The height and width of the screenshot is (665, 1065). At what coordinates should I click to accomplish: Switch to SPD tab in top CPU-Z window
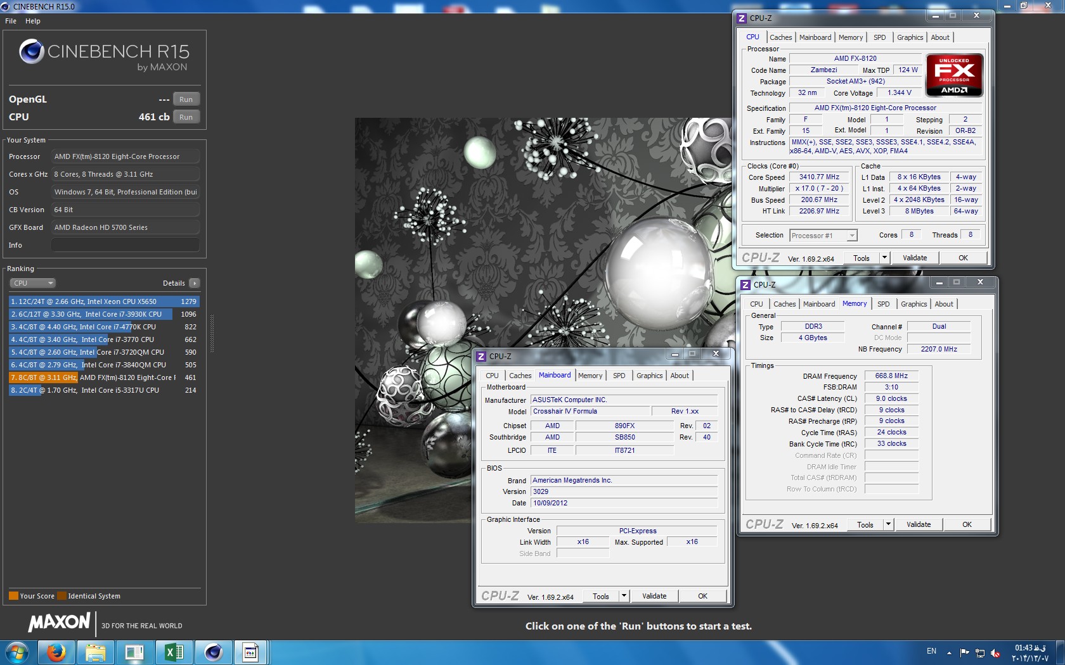tap(880, 37)
